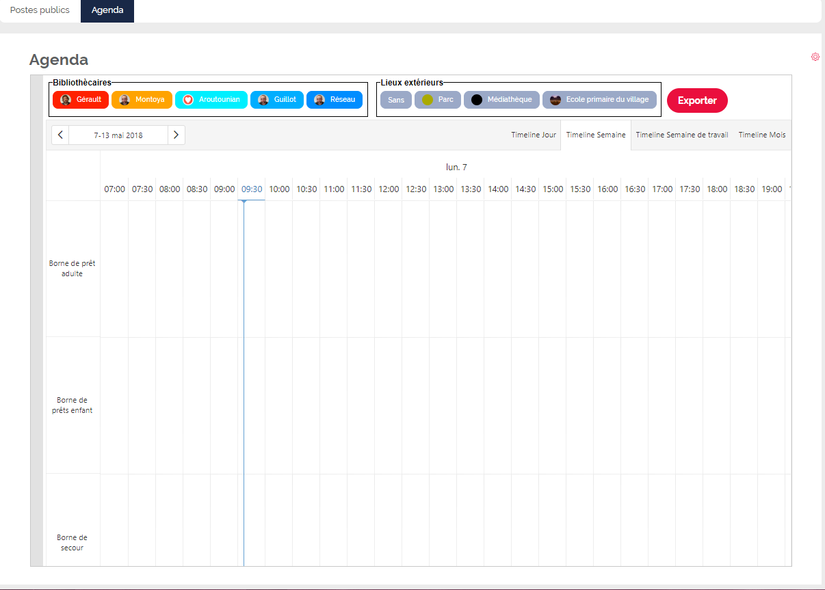Image resolution: width=825 pixels, height=590 pixels.
Task: Click the 10:00 time header
Action: [x=279, y=189]
